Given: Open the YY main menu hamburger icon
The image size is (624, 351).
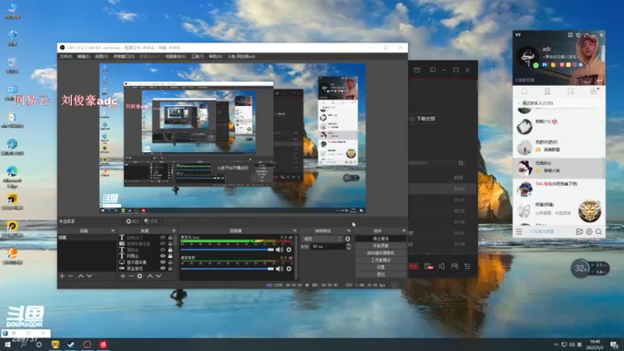Looking at the screenshot, I should point(518,232).
